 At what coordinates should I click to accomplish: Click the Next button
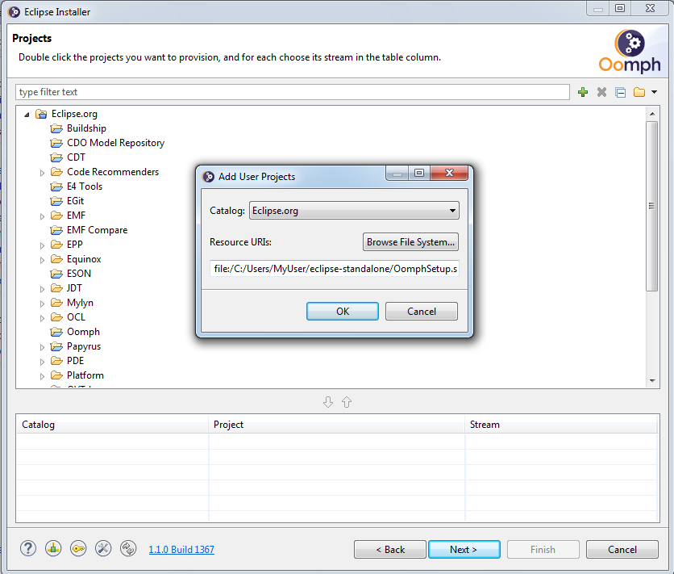(x=464, y=550)
